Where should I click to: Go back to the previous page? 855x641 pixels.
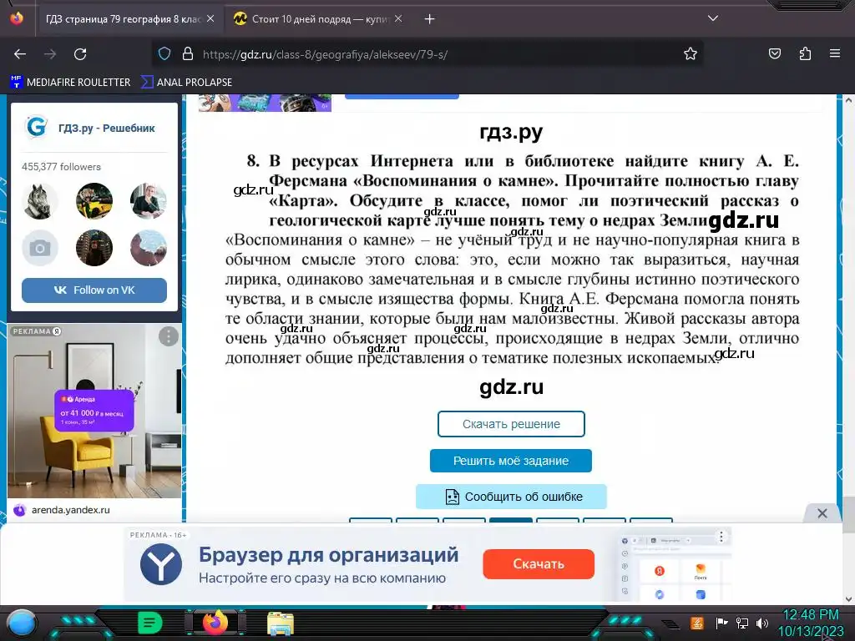coord(20,54)
